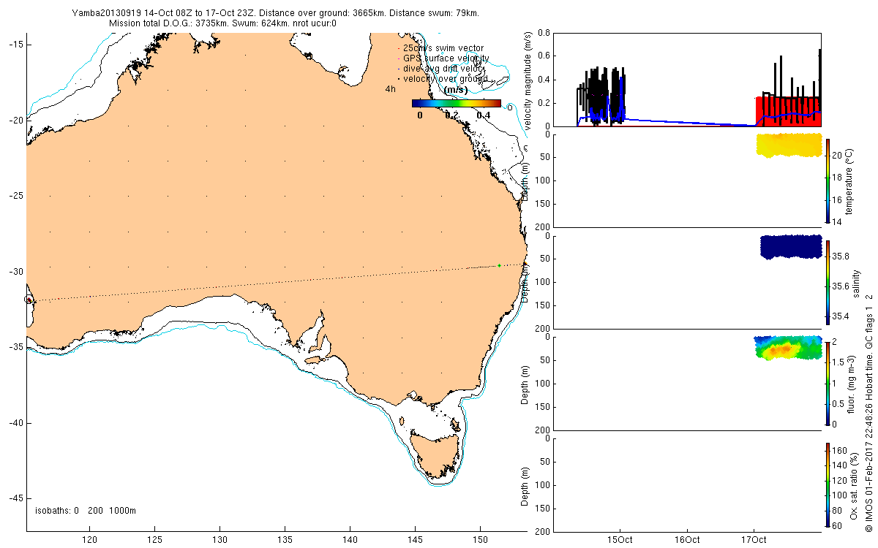Click the velocity (m/s) colorbar above the map
The height and width of the screenshot is (548, 878).
tap(456, 103)
